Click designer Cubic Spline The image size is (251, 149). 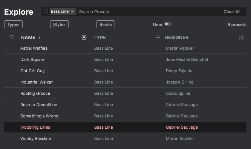coord(178,93)
